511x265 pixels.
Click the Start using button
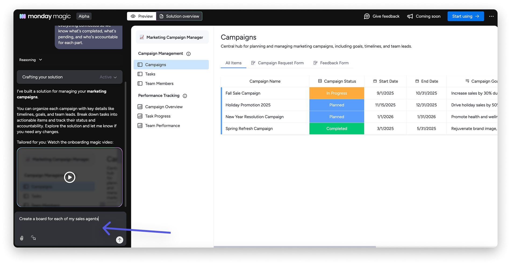point(466,16)
